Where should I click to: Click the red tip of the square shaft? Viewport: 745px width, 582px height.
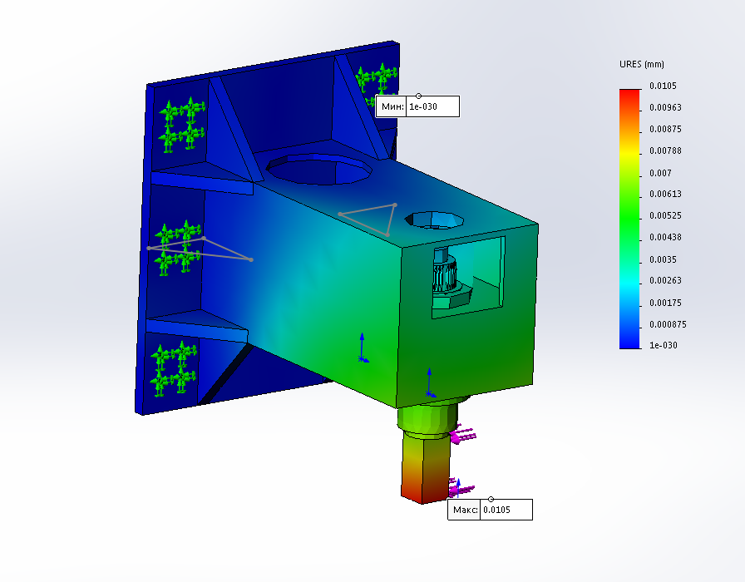pyautogui.click(x=424, y=492)
